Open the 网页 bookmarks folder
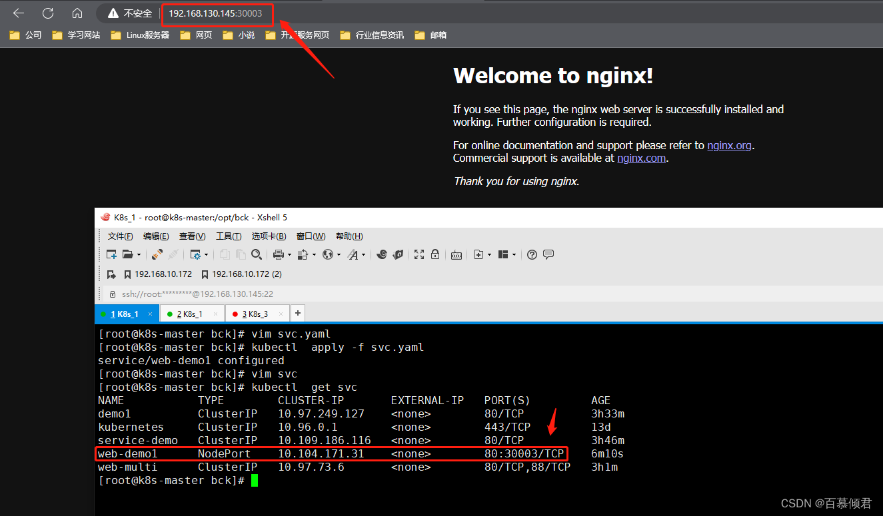The height and width of the screenshot is (516, 883). tap(196, 35)
